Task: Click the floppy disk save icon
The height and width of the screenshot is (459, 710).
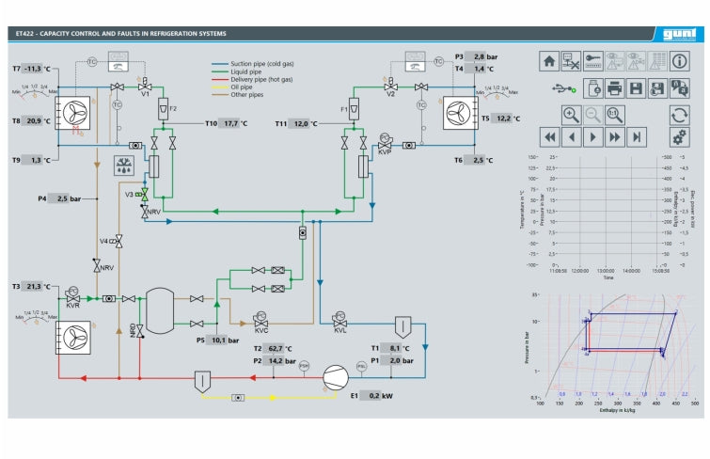Action: 637,88
